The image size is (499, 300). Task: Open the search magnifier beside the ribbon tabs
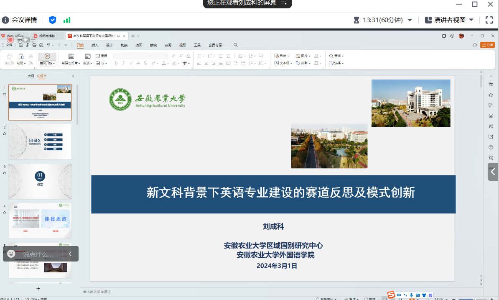pyautogui.click(x=236, y=45)
